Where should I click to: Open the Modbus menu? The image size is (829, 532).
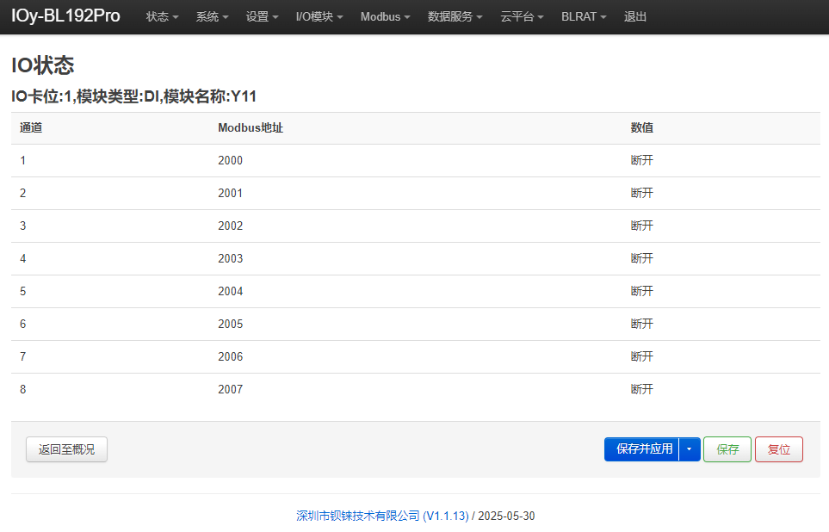point(385,16)
